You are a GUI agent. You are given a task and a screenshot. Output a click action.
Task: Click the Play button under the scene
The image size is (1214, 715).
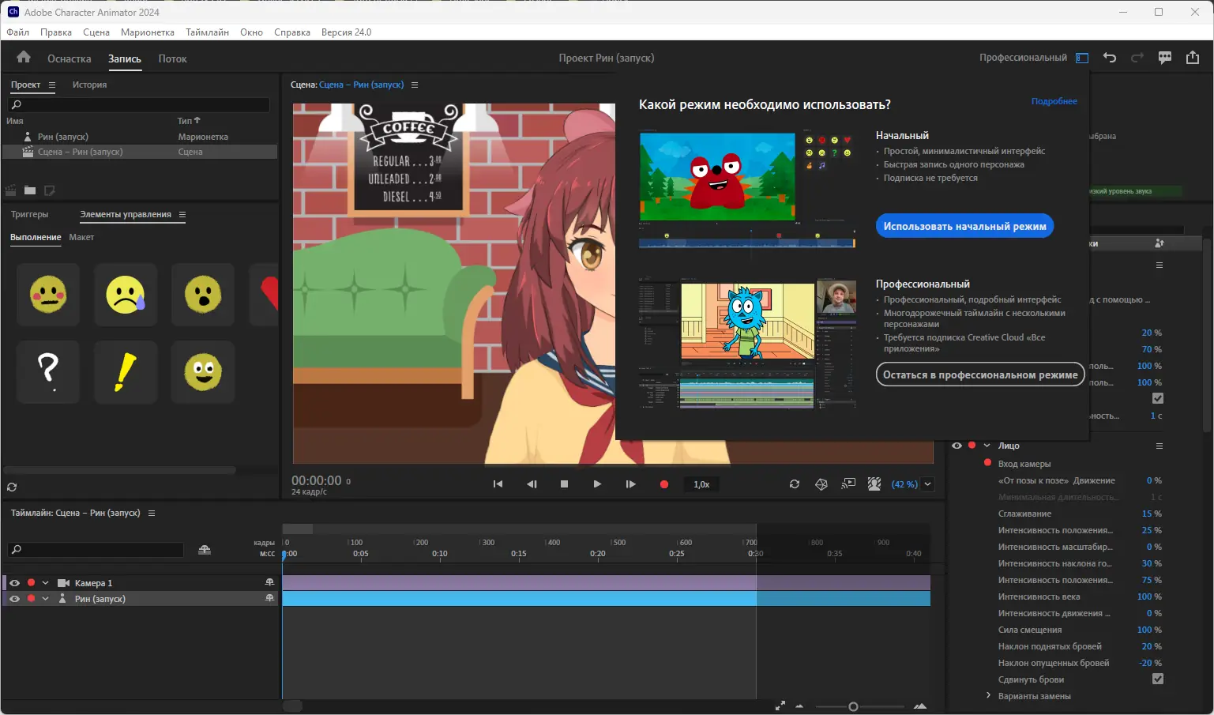click(597, 484)
